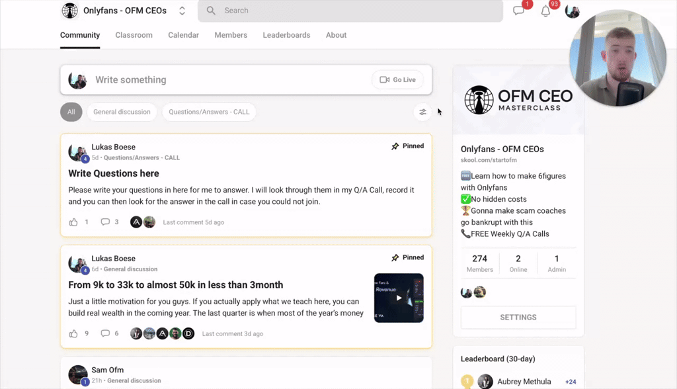Filter by General discussion
This screenshot has width=677, height=389.
point(122,112)
